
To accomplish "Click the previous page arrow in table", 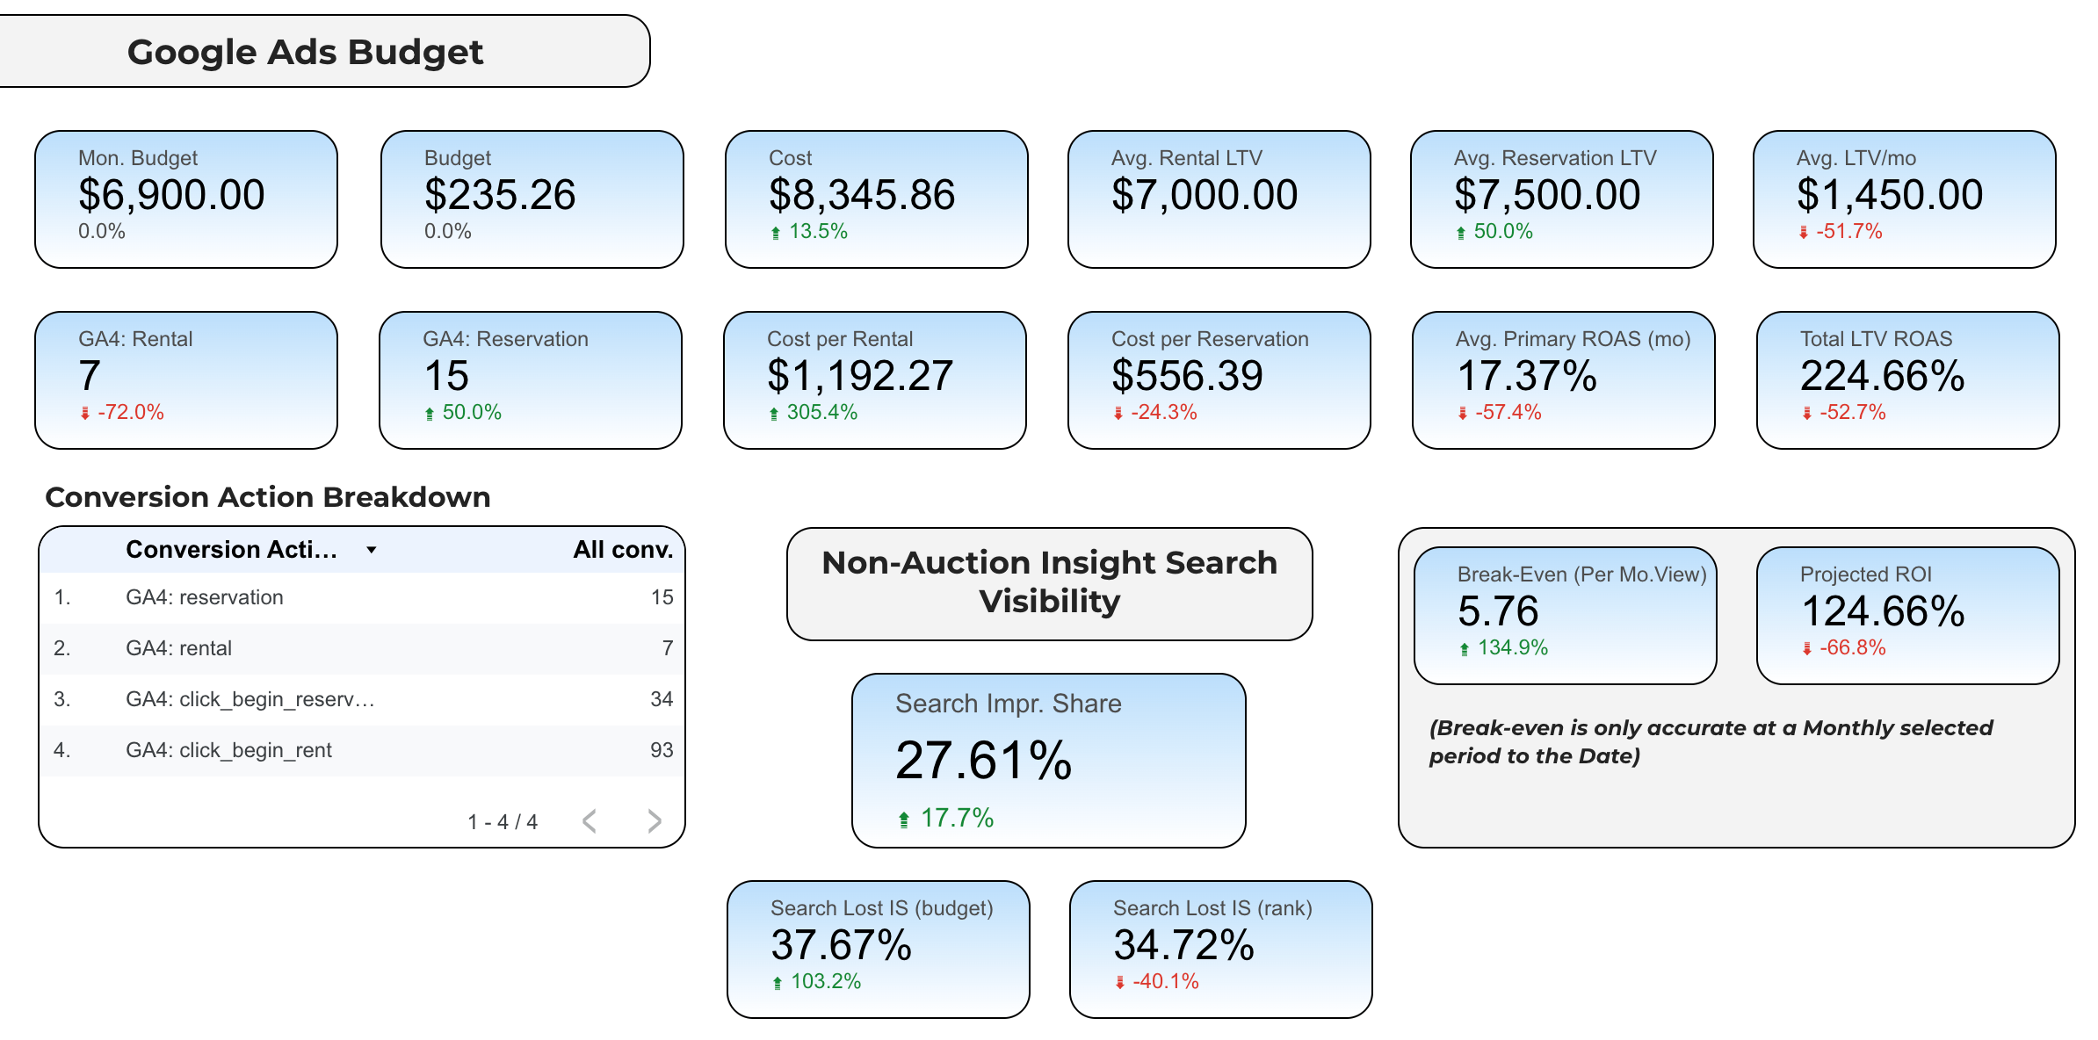I will pos(590,821).
